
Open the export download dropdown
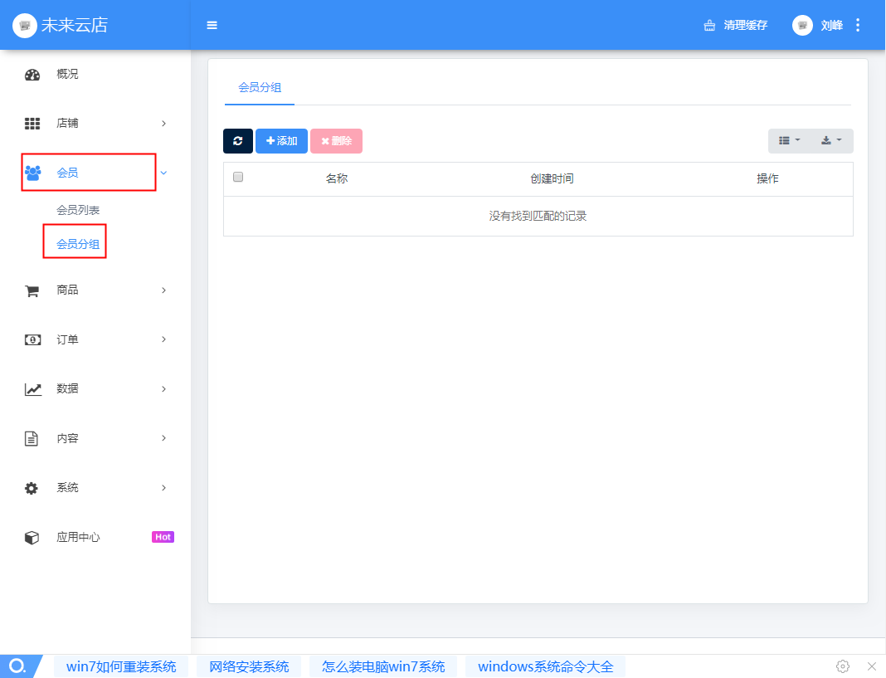pyautogui.click(x=831, y=141)
